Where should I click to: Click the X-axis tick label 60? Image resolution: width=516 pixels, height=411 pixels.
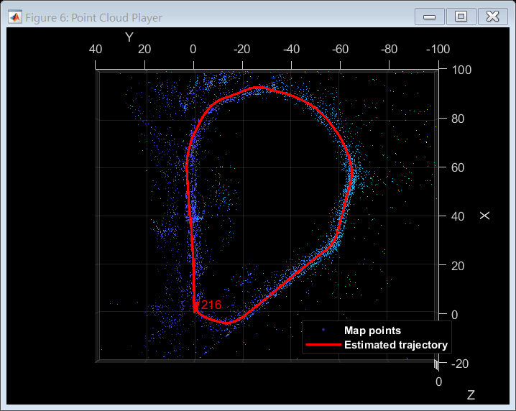click(457, 167)
